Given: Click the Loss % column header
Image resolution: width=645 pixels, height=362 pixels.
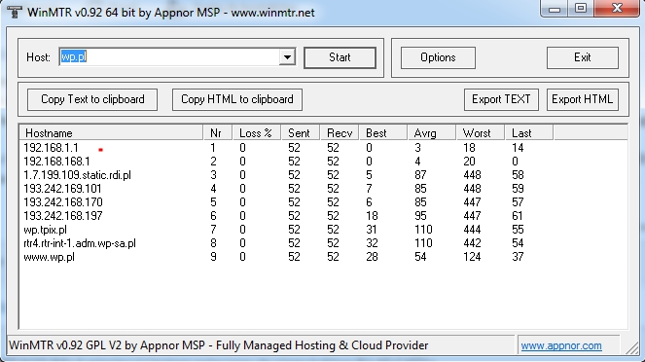Looking at the screenshot, I should pos(257,133).
